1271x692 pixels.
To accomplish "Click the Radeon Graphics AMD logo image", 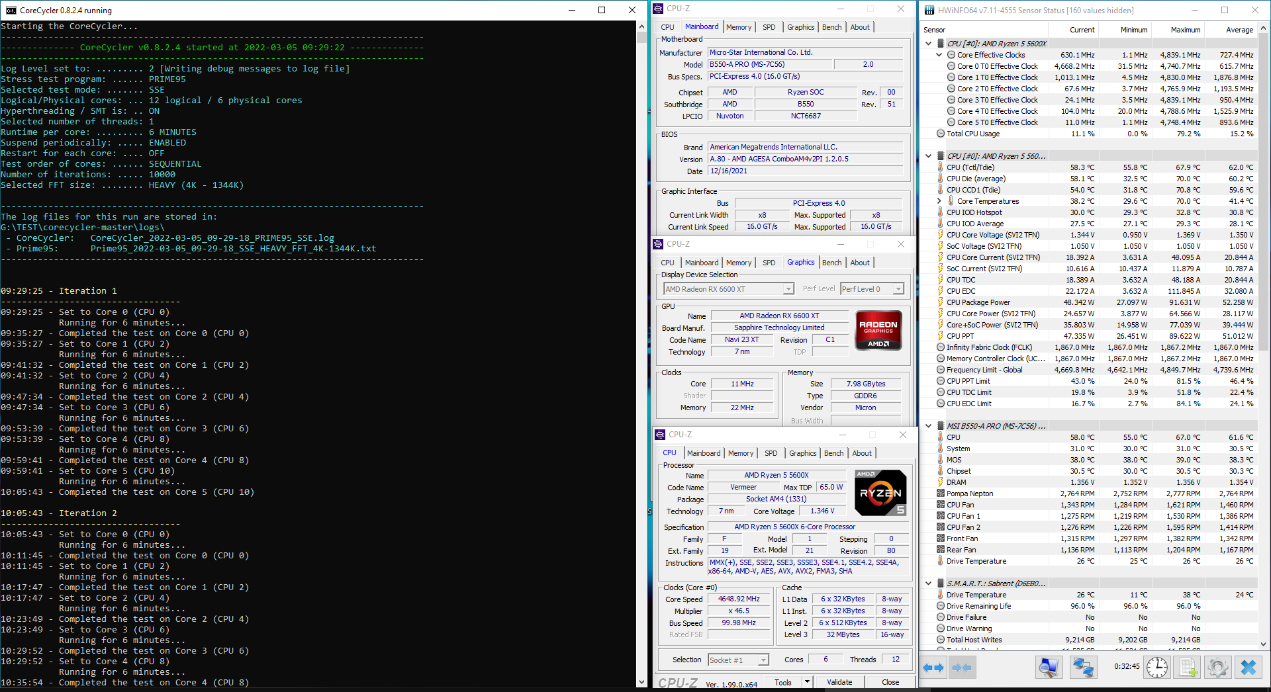I will [x=878, y=330].
